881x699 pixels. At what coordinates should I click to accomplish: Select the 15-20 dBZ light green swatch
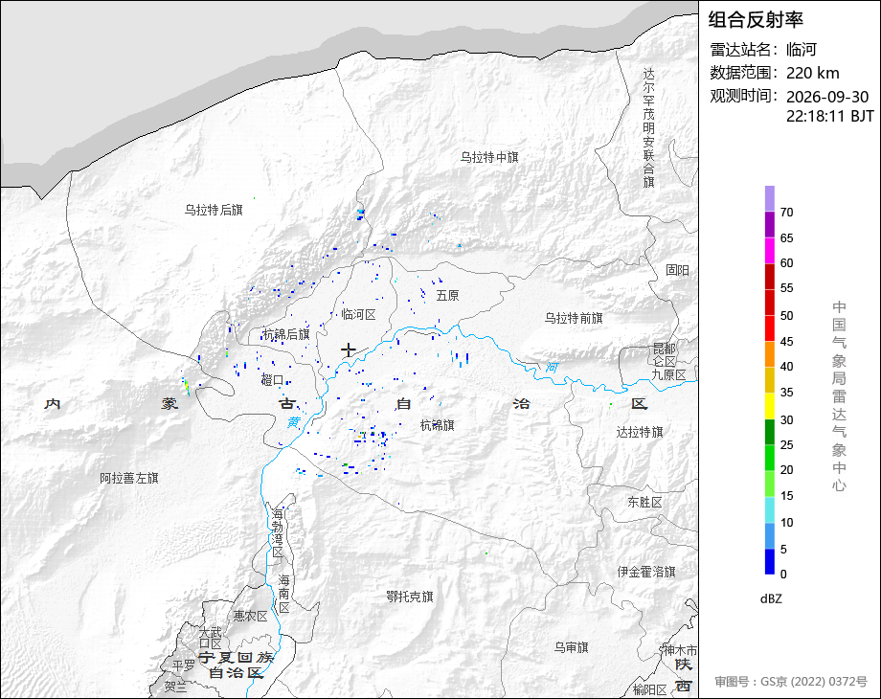pos(770,484)
